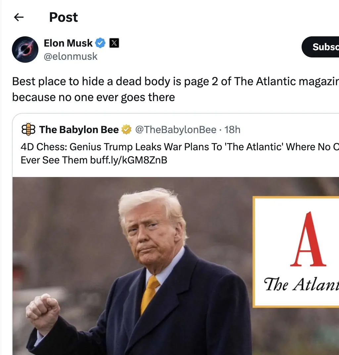Screen dimensions: 339x355
Task: Go back using the left arrow
Action: pos(19,17)
